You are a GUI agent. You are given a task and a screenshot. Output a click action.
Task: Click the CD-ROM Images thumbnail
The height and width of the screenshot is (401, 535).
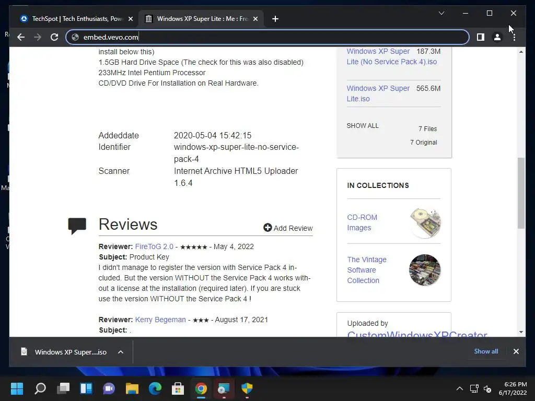tap(425, 222)
